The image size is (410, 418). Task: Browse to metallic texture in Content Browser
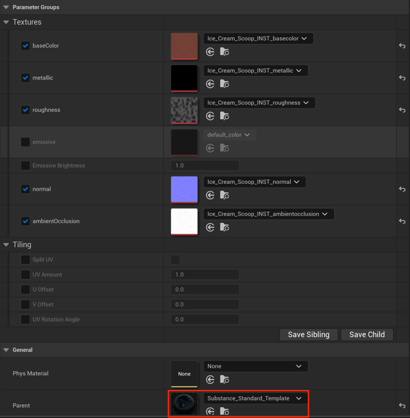coord(224,84)
